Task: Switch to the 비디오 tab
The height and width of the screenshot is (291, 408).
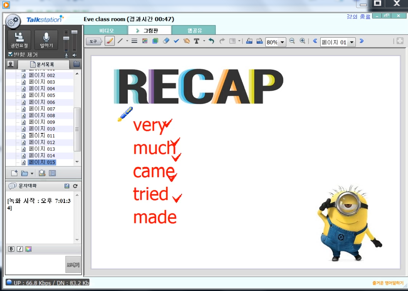Action: [106, 30]
